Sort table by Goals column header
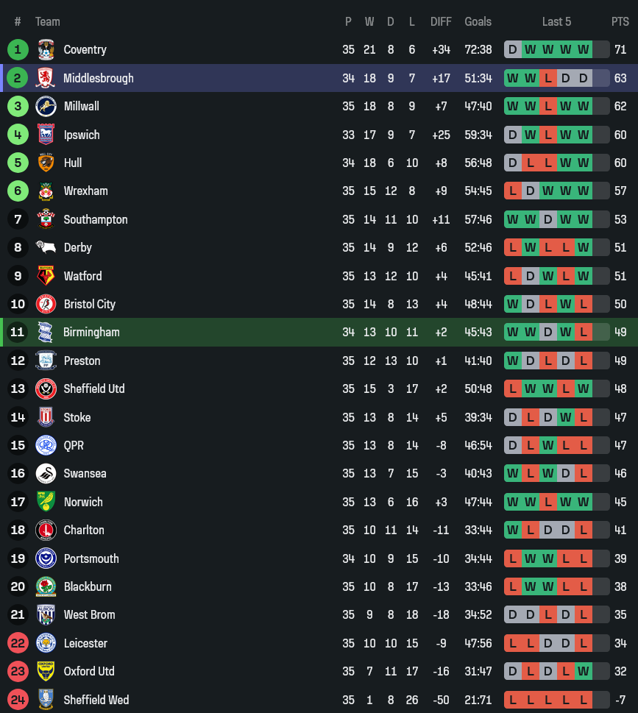This screenshot has height=713, width=638. pos(478,21)
